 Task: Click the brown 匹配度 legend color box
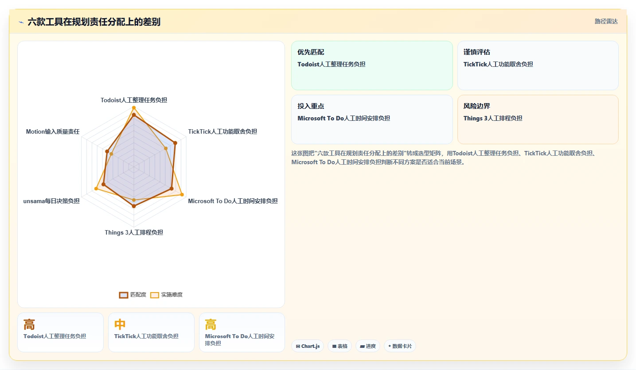pyautogui.click(x=124, y=295)
